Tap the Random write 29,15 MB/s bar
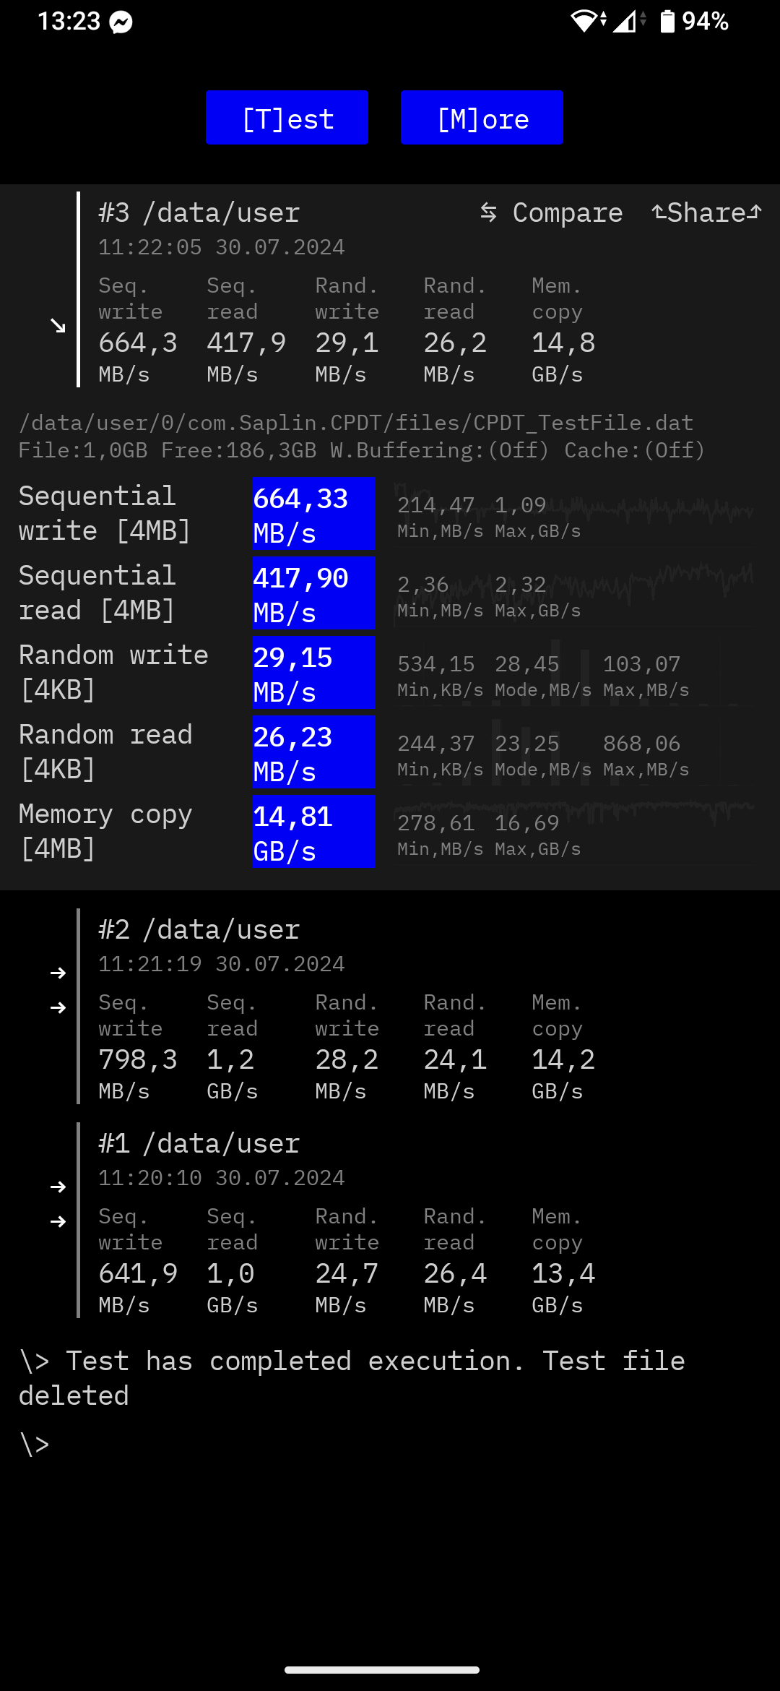This screenshot has height=1691, width=780. (313, 673)
